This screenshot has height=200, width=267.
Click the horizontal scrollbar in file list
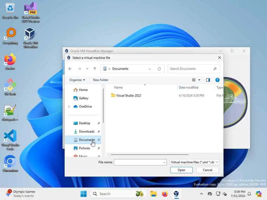click(x=149, y=155)
